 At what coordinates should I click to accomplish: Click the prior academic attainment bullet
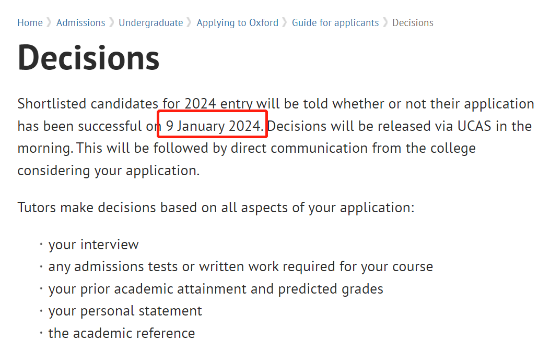[216, 289]
